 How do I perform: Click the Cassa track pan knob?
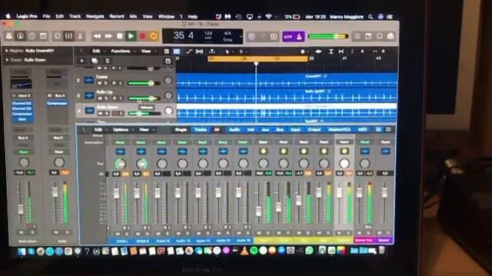(x=168, y=80)
